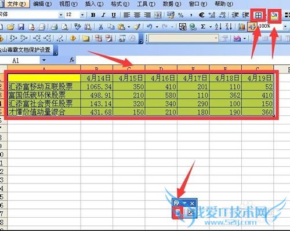The height and width of the screenshot is (231, 290).
Task: Stop recording the macro with the stop button
Action: click(x=178, y=212)
